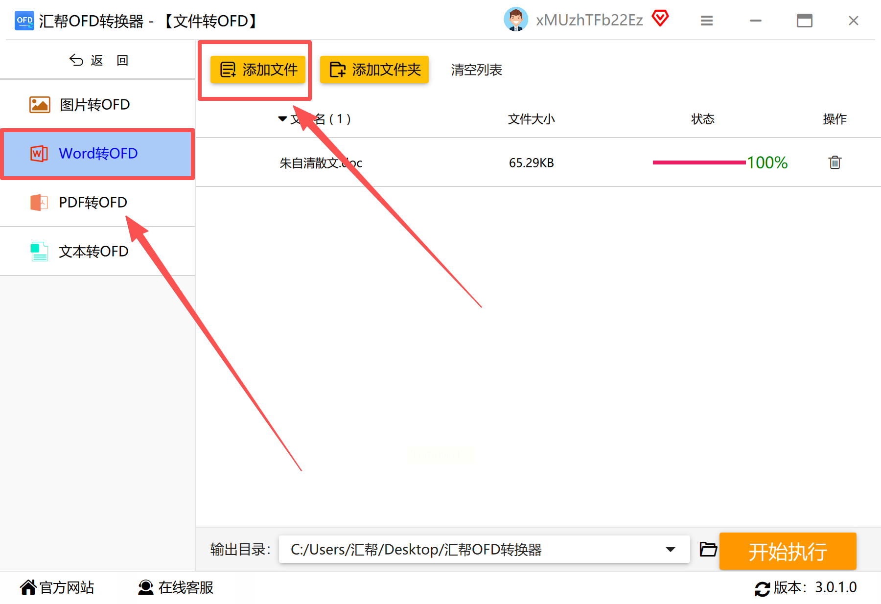Open 官方网站 home link
Viewport: 881px width, 604px height.
tap(57, 587)
